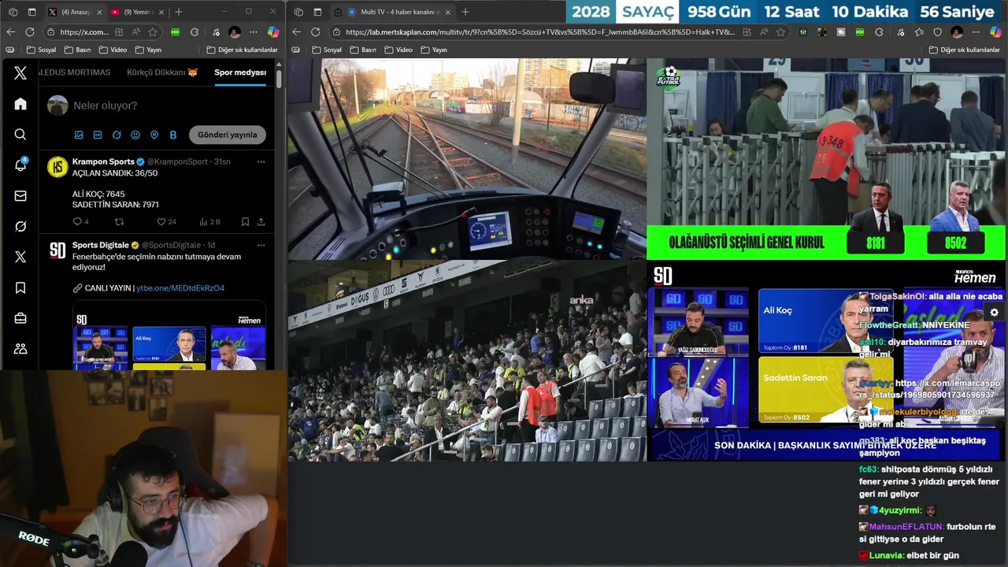Share the Krampon Sports post

[261, 222]
